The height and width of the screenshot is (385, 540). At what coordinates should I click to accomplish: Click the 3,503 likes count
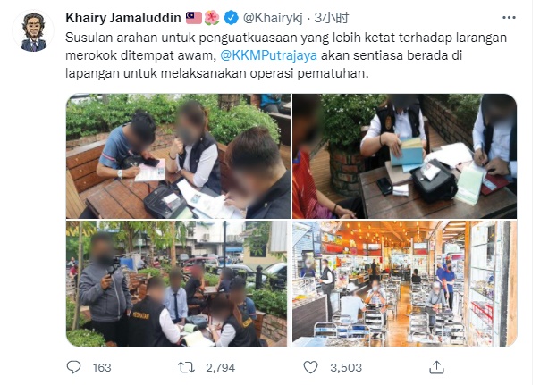(346, 367)
